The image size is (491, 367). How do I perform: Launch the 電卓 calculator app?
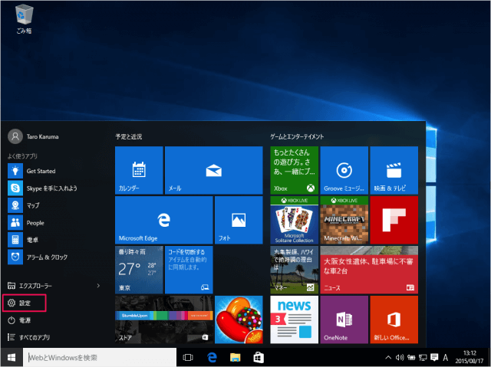23,240
